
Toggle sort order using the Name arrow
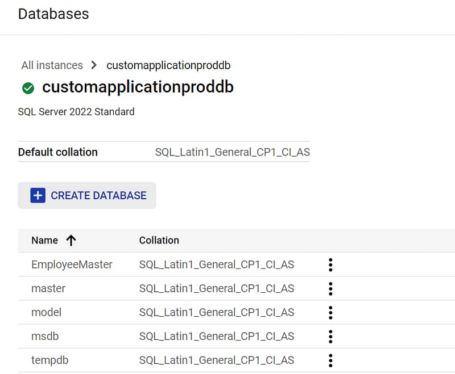71,240
